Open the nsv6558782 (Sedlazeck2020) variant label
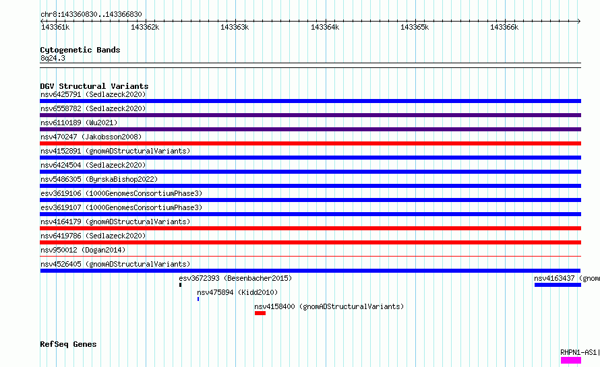This screenshot has width=600, height=367. pyautogui.click(x=93, y=108)
